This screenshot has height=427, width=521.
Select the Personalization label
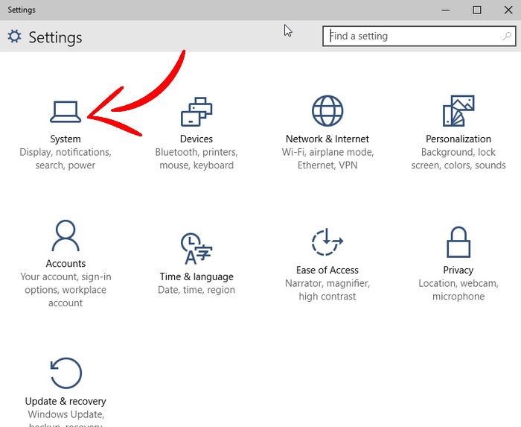458,139
